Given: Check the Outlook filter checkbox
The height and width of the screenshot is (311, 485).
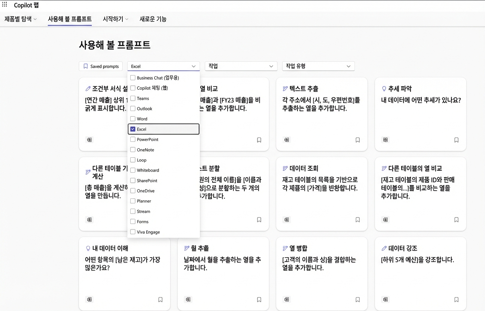Looking at the screenshot, I should point(132,109).
